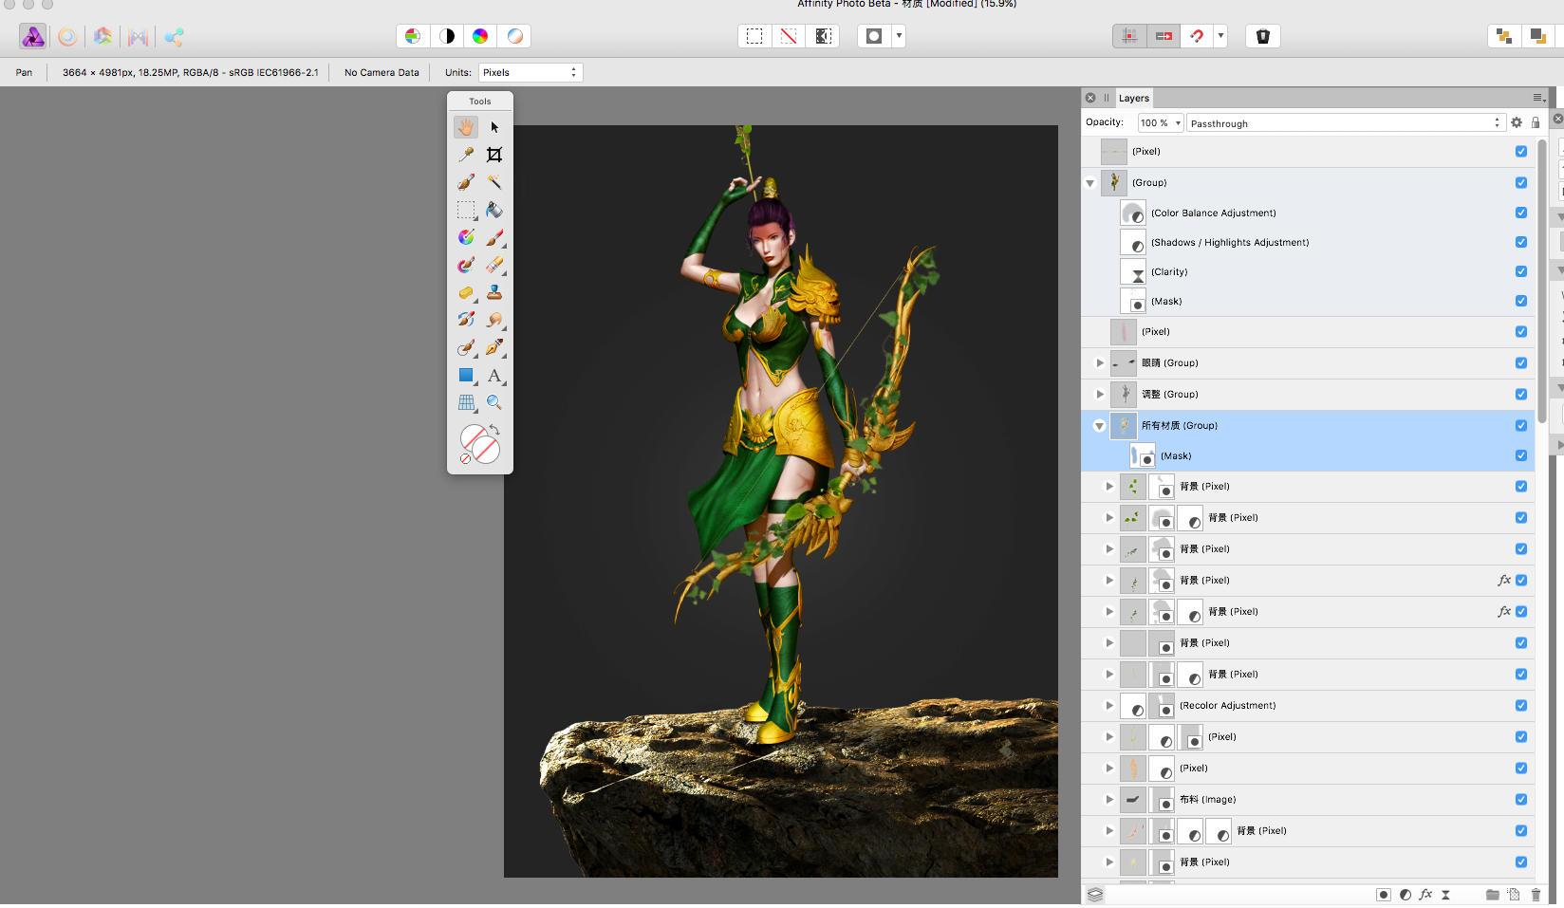Open the Opacity 100 % dropdown

pos(1161,122)
